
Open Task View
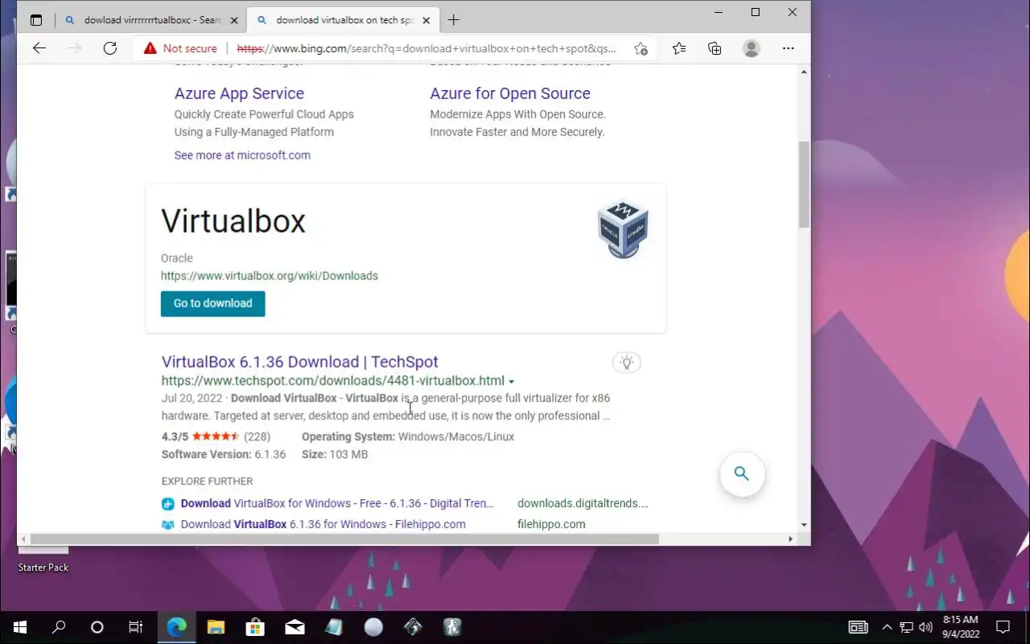136,627
